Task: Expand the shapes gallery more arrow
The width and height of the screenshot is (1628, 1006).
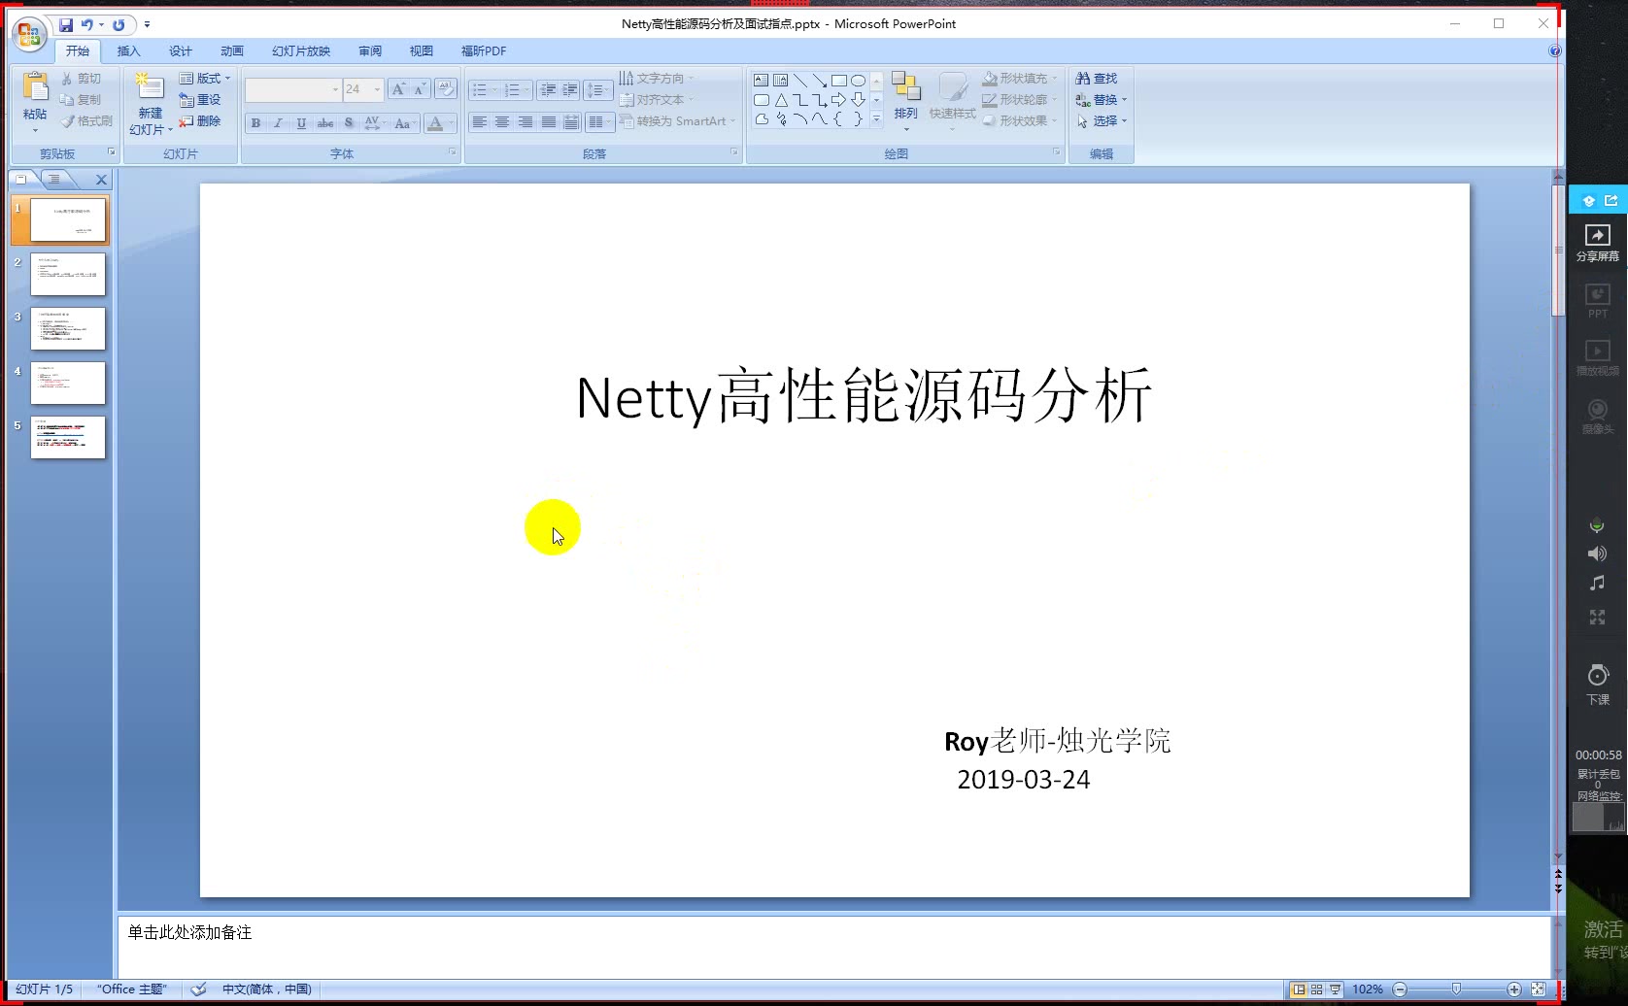Action: (876, 119)
